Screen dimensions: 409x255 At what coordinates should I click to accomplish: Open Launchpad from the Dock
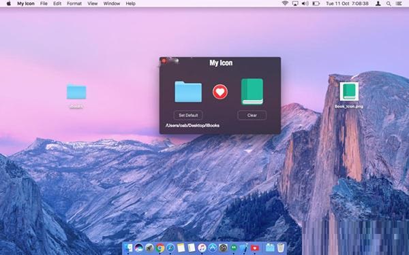pos(149,248)
